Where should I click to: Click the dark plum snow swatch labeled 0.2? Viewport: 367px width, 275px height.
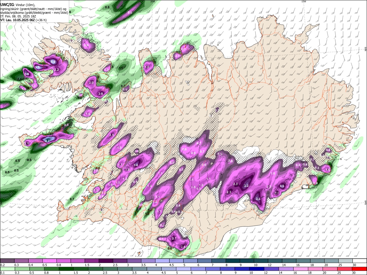(x=7, y=261)
